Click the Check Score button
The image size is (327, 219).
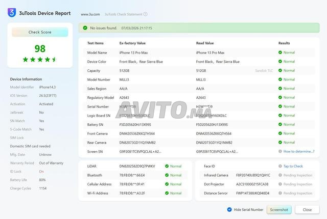tap(40, 32)
